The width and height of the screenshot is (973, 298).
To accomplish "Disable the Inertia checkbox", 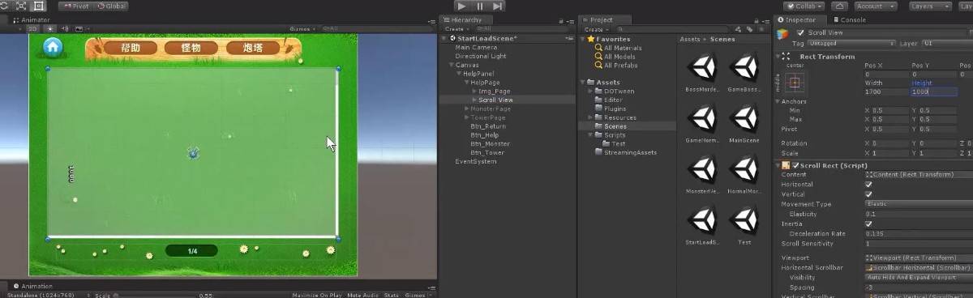I will [869, 223].
